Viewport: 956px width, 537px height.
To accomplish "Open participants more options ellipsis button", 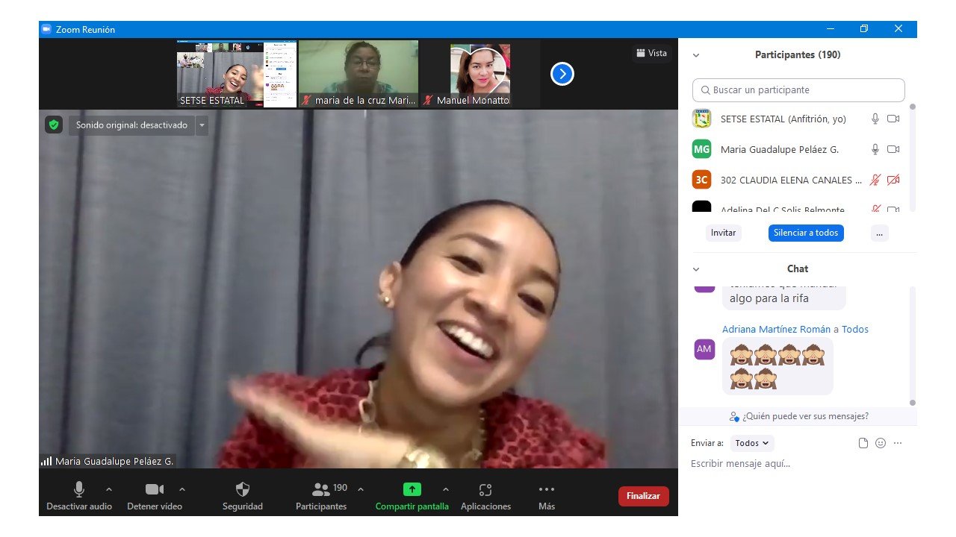I will click(x=879, y=233).
